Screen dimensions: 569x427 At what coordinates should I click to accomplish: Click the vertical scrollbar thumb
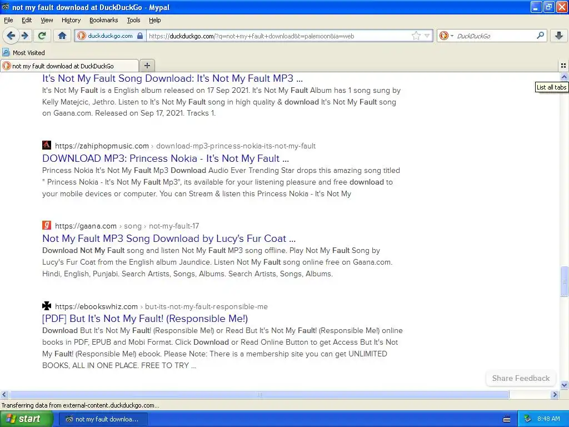[x=564, y=281]
